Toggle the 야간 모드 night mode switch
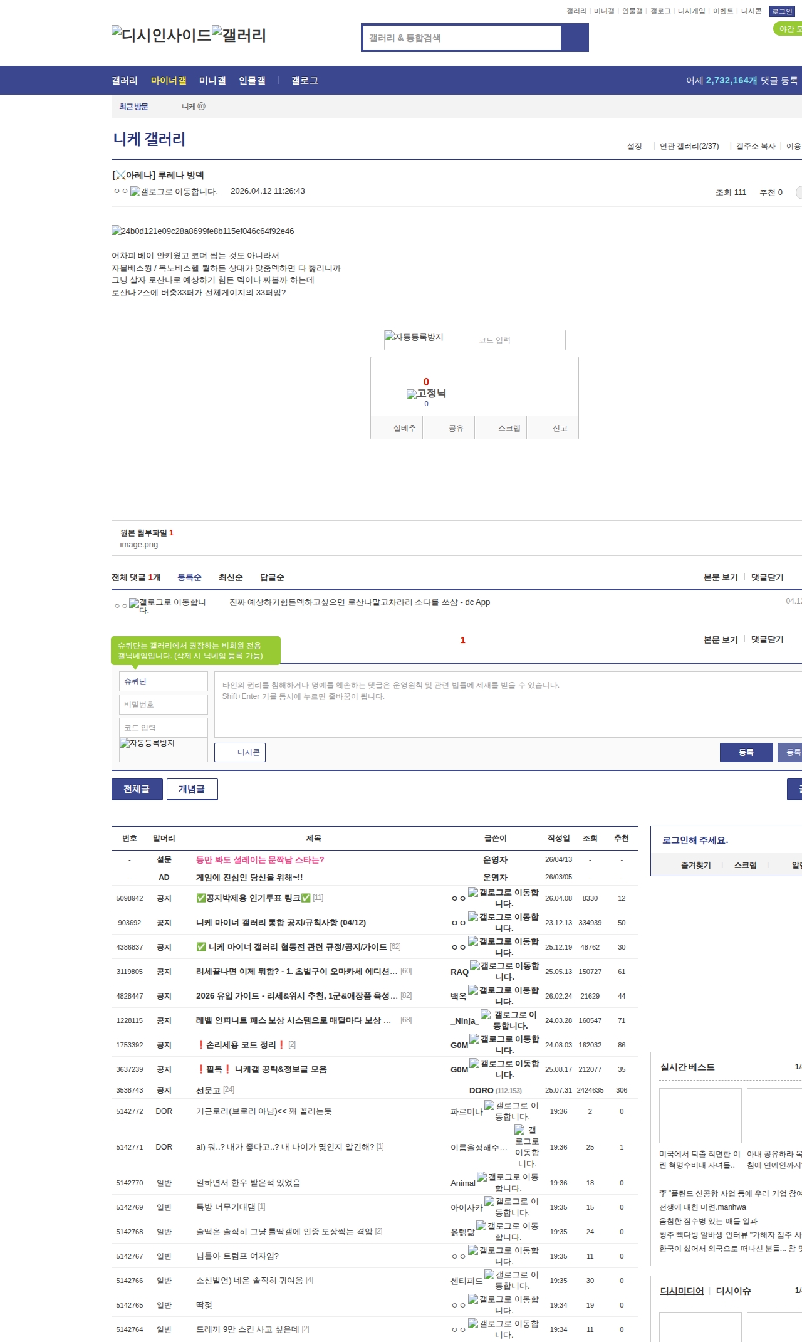This screenshot has width=802, height=1342. point(788,29)
